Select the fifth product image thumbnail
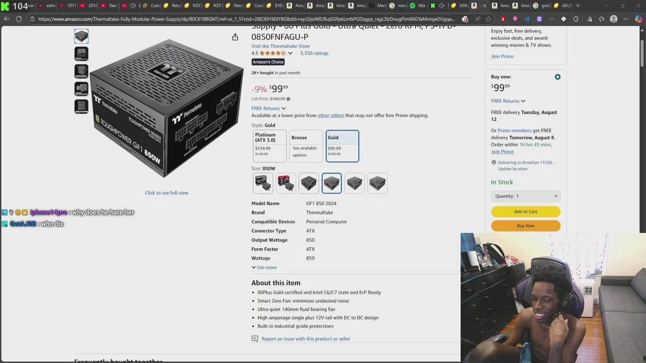The height and width of the screenshot is (363, 646). [x=81, y=106]
